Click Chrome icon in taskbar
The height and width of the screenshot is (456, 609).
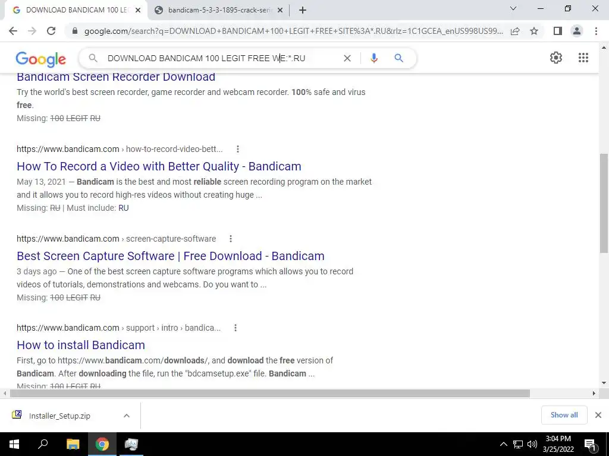[x=102, y=444]
